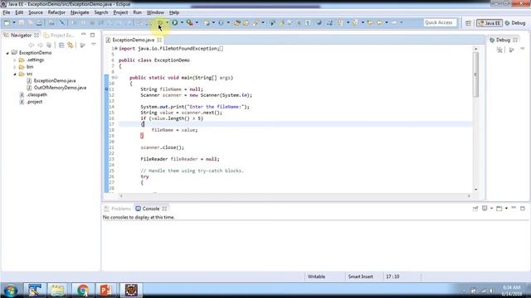Open the File menu
Viewport: 531px width, 298px height.
(7, 12)
